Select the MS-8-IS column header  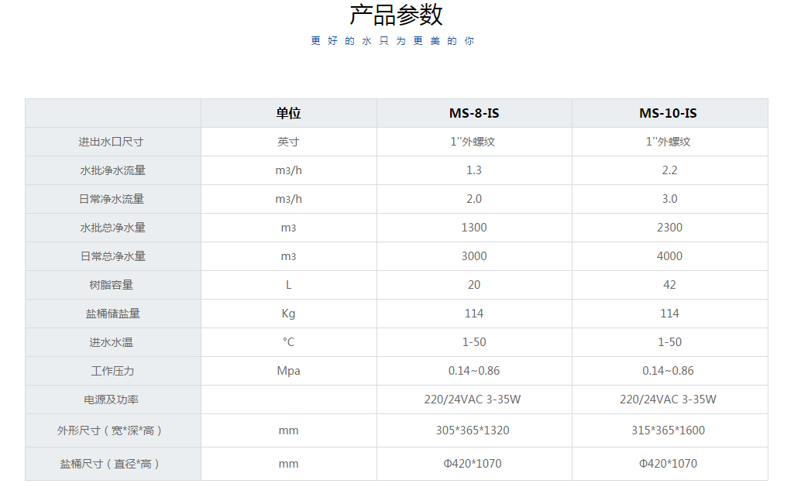click(x=473, y=113)
